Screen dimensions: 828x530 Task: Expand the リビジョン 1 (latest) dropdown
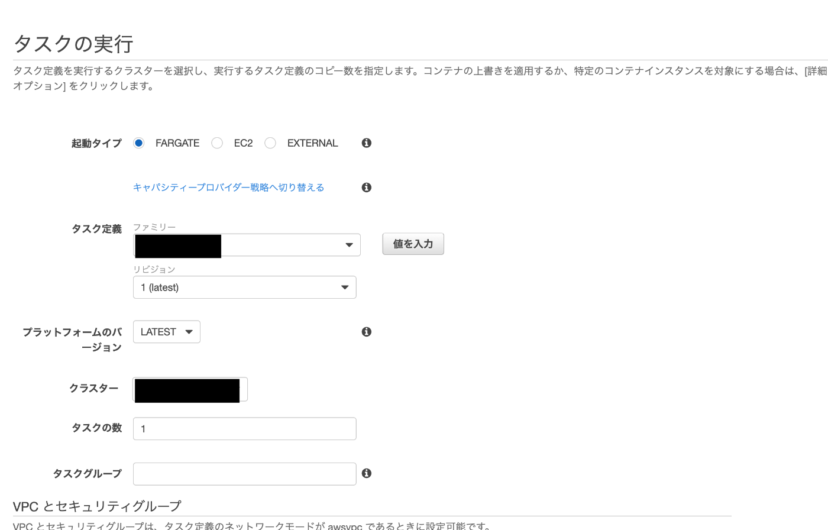pos(245,287)
